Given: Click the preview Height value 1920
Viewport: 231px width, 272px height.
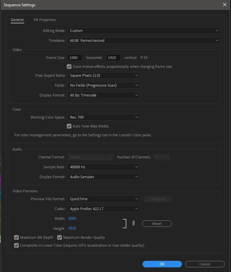Looking at the screenshot, I should (72, 228).
